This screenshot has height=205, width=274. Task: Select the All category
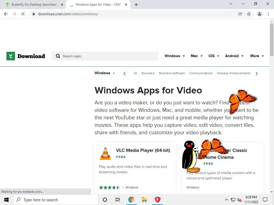[x=135, y=73]
